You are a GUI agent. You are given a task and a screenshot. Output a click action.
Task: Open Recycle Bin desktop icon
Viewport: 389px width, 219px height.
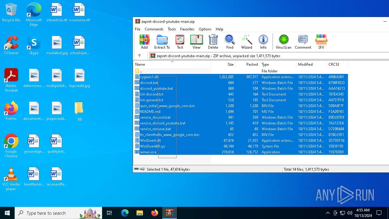(x=11, y=12)
